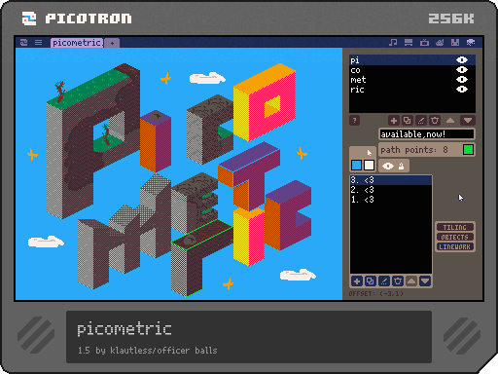The width and height of the screenshot is (498, 374).
Task: Move path down in list
Action: (425, 281)
